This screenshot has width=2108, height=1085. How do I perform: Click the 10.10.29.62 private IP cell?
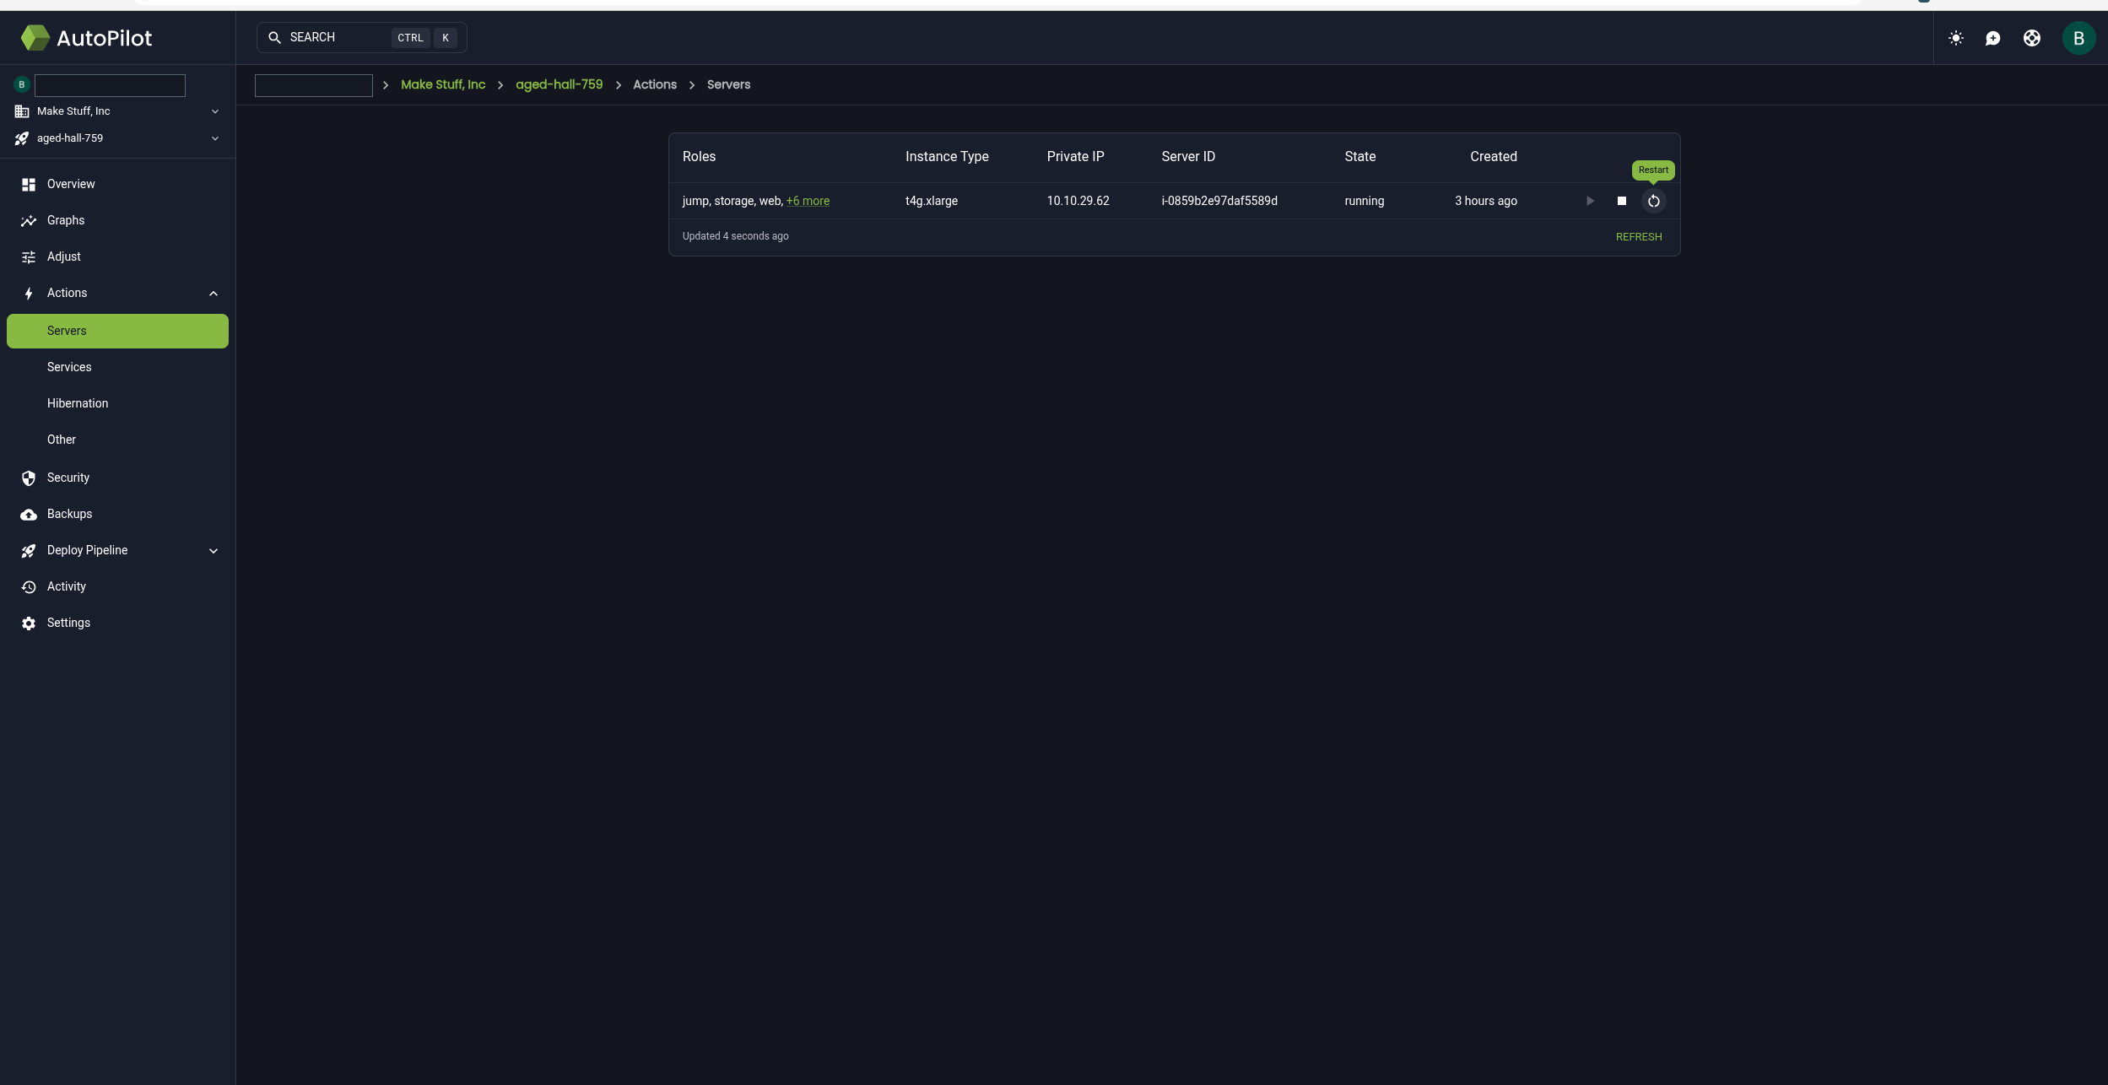tap(1078, 201)
